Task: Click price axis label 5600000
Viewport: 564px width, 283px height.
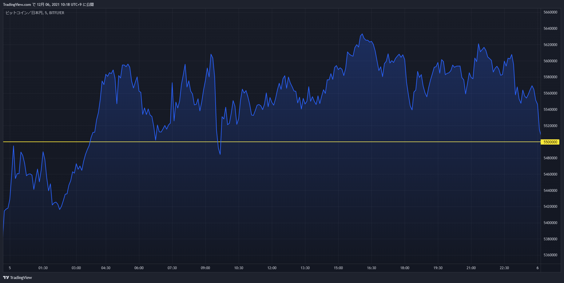Action: [x=550, y=61]
